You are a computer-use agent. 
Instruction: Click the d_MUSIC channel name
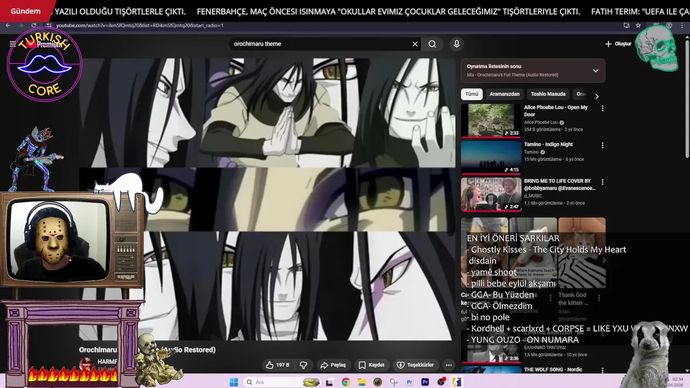[x=533, y=196]
